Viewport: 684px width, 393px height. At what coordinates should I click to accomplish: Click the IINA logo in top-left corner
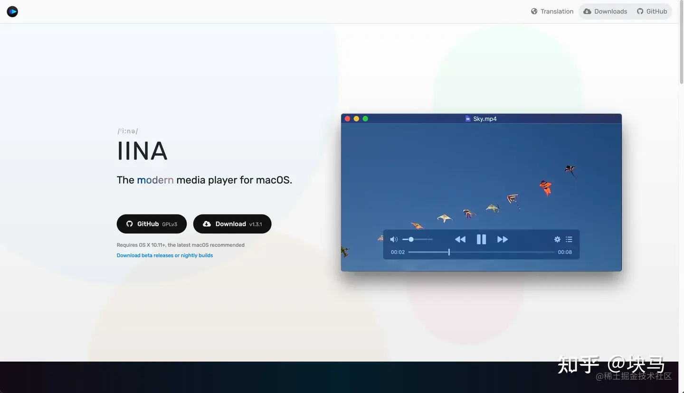(x=12, y=11)
